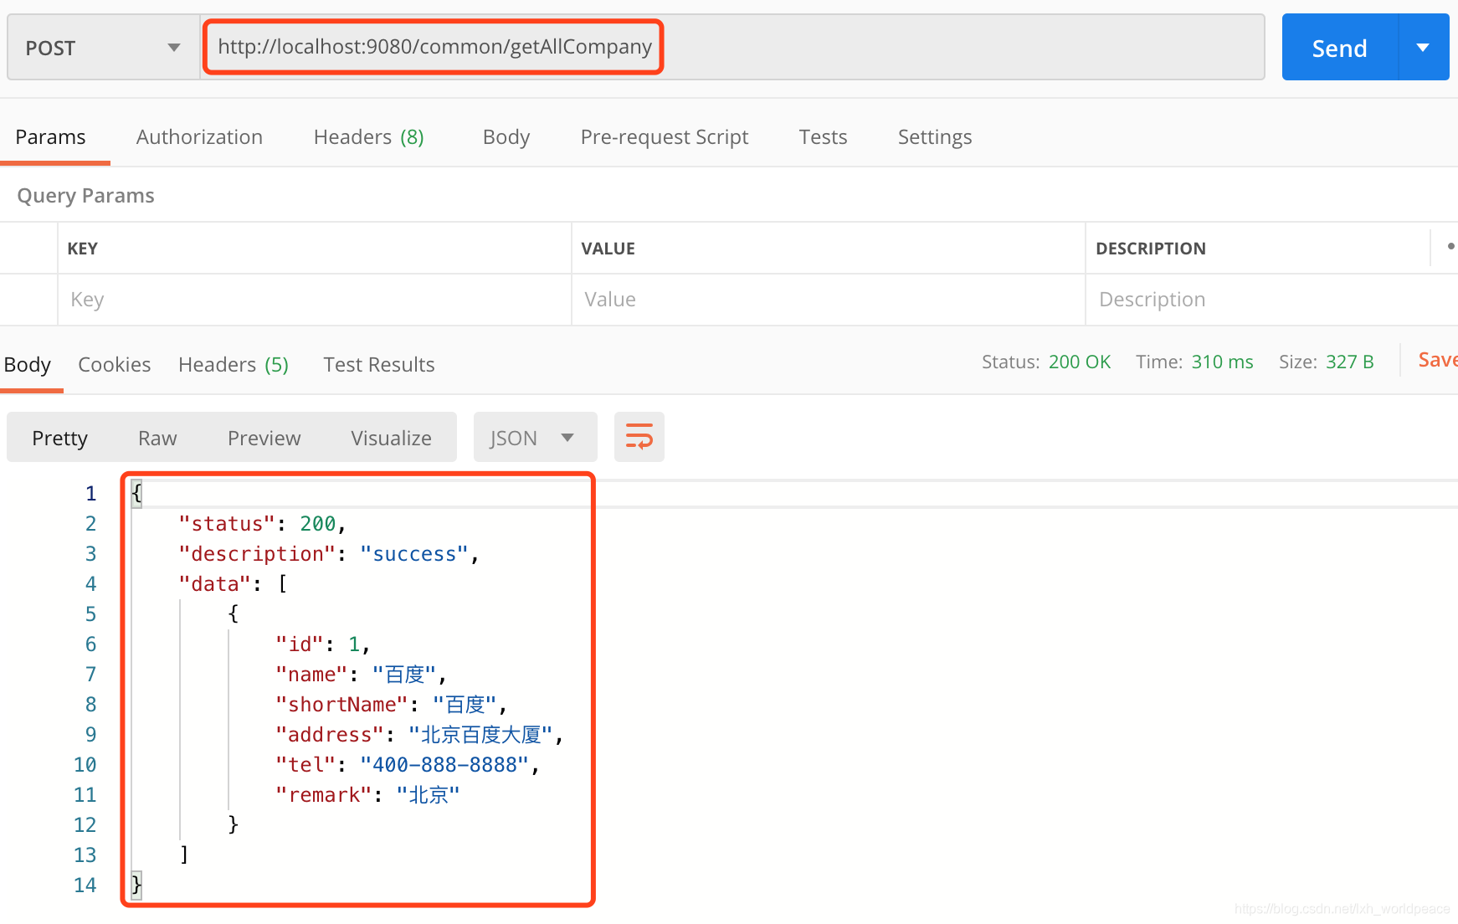Click the "200 OK" status text
The height and width of the screenshot is (924, 1458).
(1080, 362)
